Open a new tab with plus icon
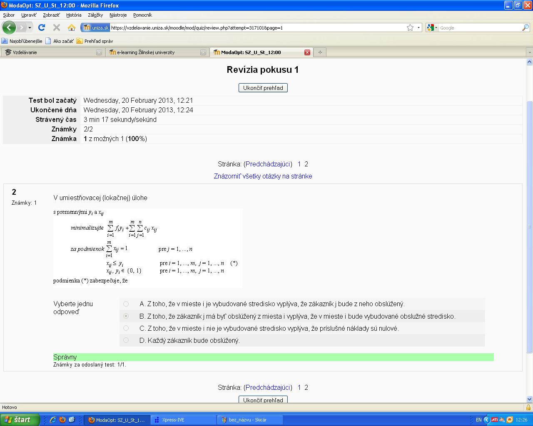 point(320,52)
